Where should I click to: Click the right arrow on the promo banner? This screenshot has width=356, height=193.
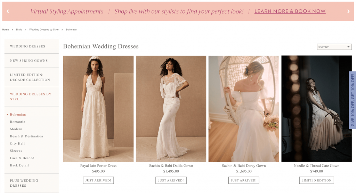coord(348,11)
